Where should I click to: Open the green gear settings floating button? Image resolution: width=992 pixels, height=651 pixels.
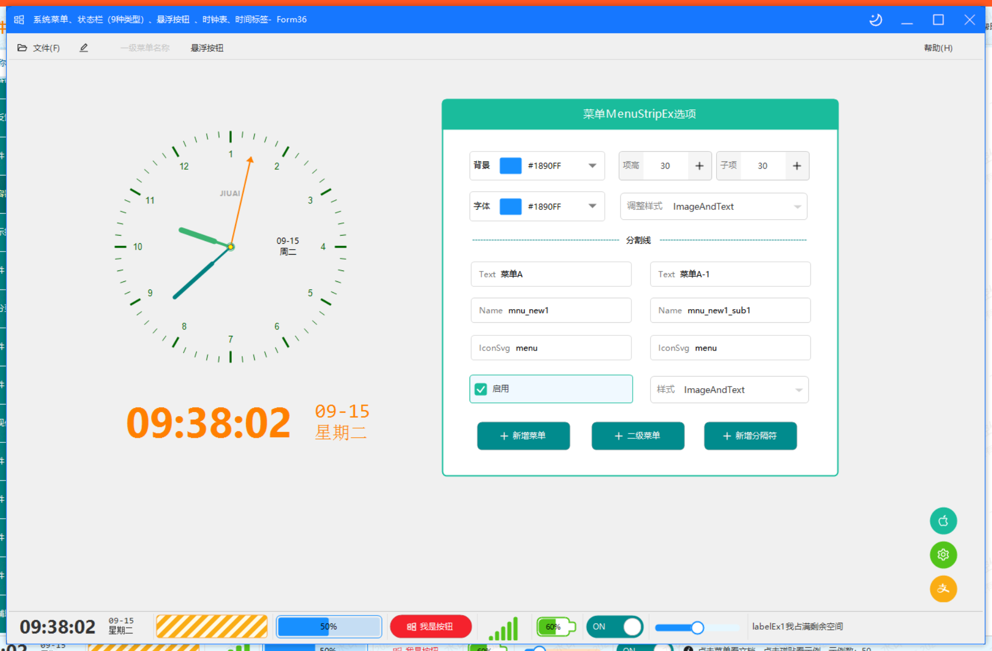pos(943,555)
